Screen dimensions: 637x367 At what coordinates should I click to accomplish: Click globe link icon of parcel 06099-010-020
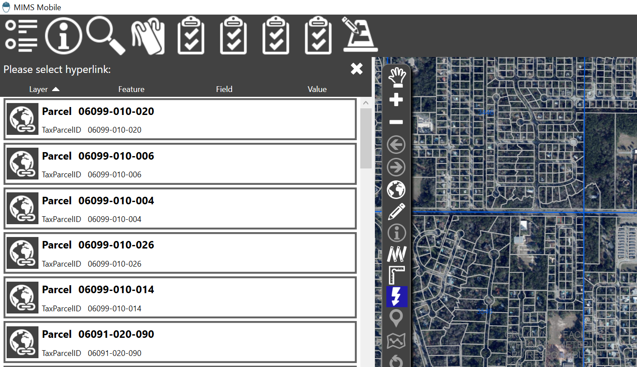point(23,119)
